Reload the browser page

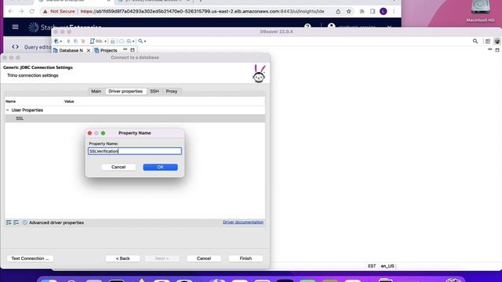(32, 11)
